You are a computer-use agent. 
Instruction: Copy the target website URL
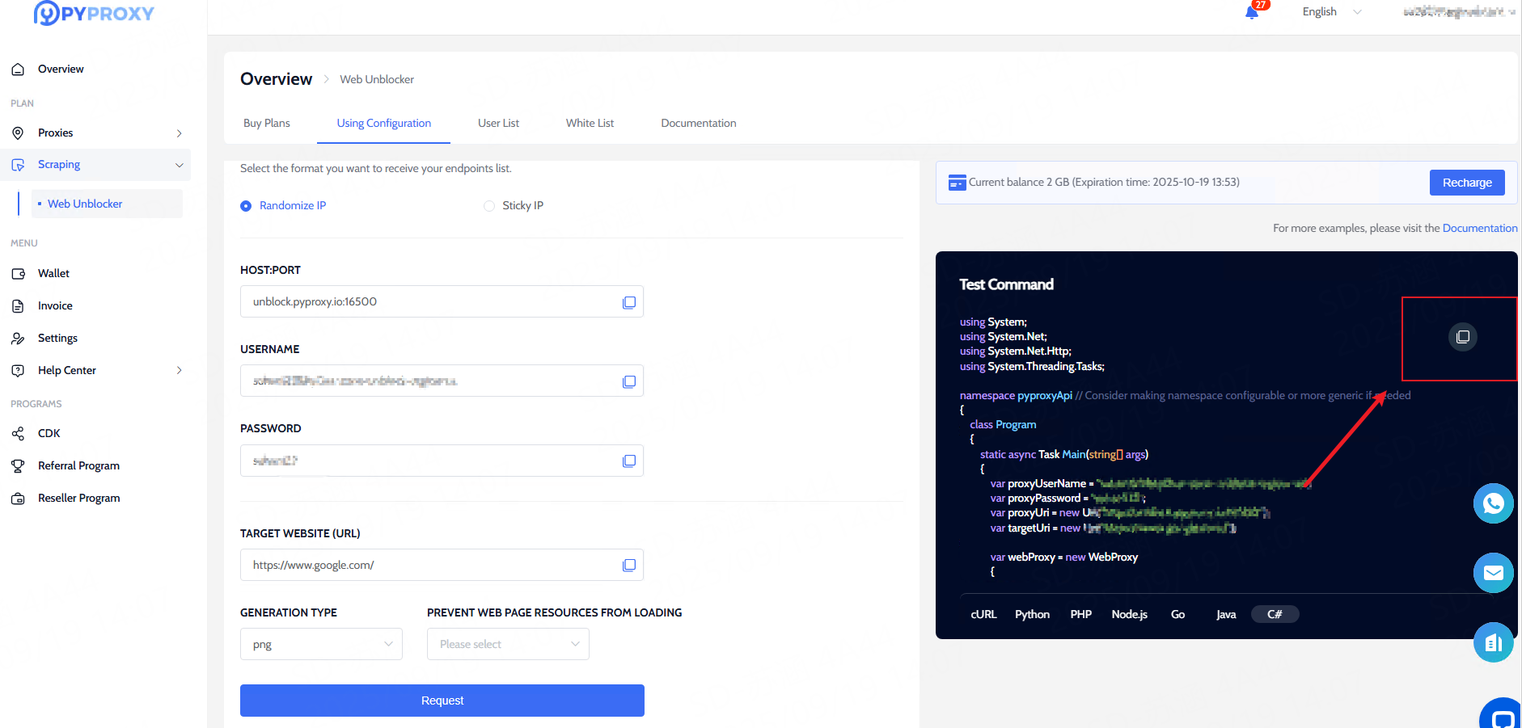[x=628, y=565]
